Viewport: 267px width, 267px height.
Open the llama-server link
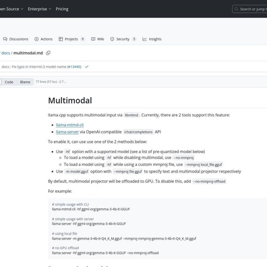pyautogui.click(x=67, y=132)
